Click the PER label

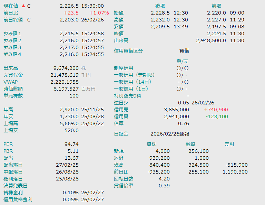click(x=8, y=144)
